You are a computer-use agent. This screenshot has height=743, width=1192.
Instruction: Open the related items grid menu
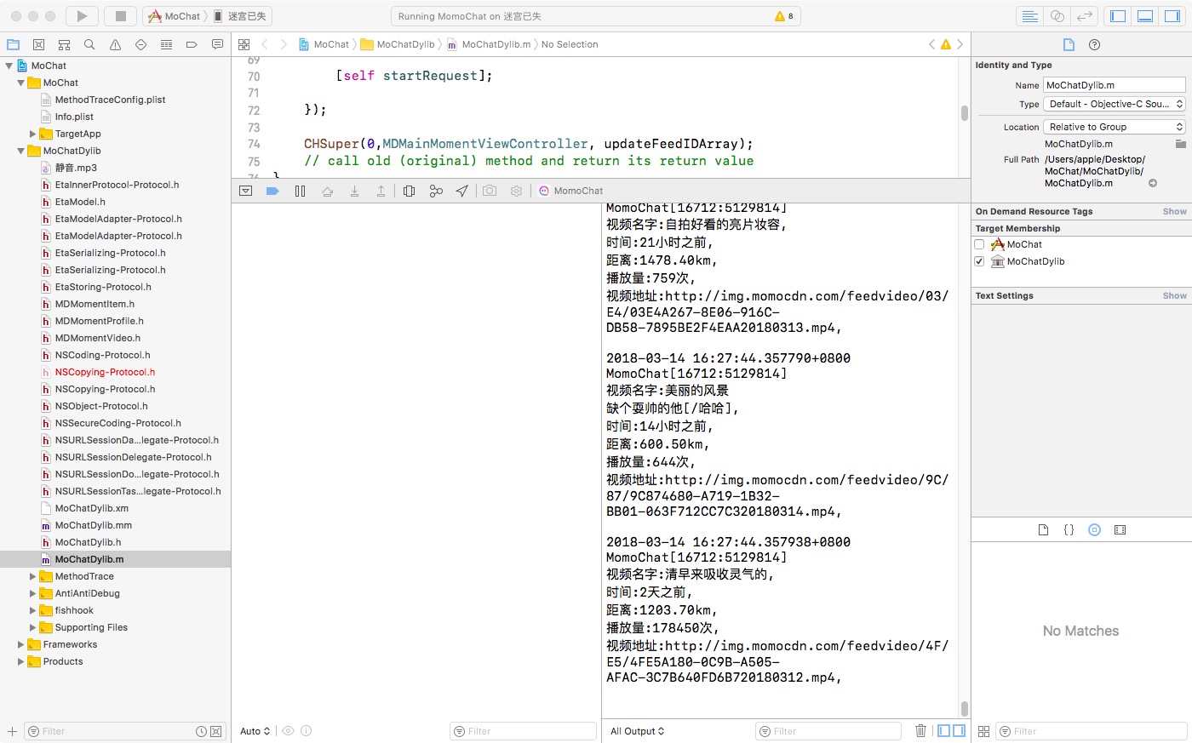coord(244,44)
